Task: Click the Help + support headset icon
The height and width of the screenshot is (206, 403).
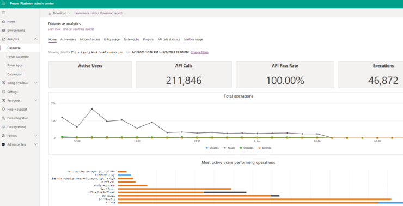Action: tap(4, 110)
